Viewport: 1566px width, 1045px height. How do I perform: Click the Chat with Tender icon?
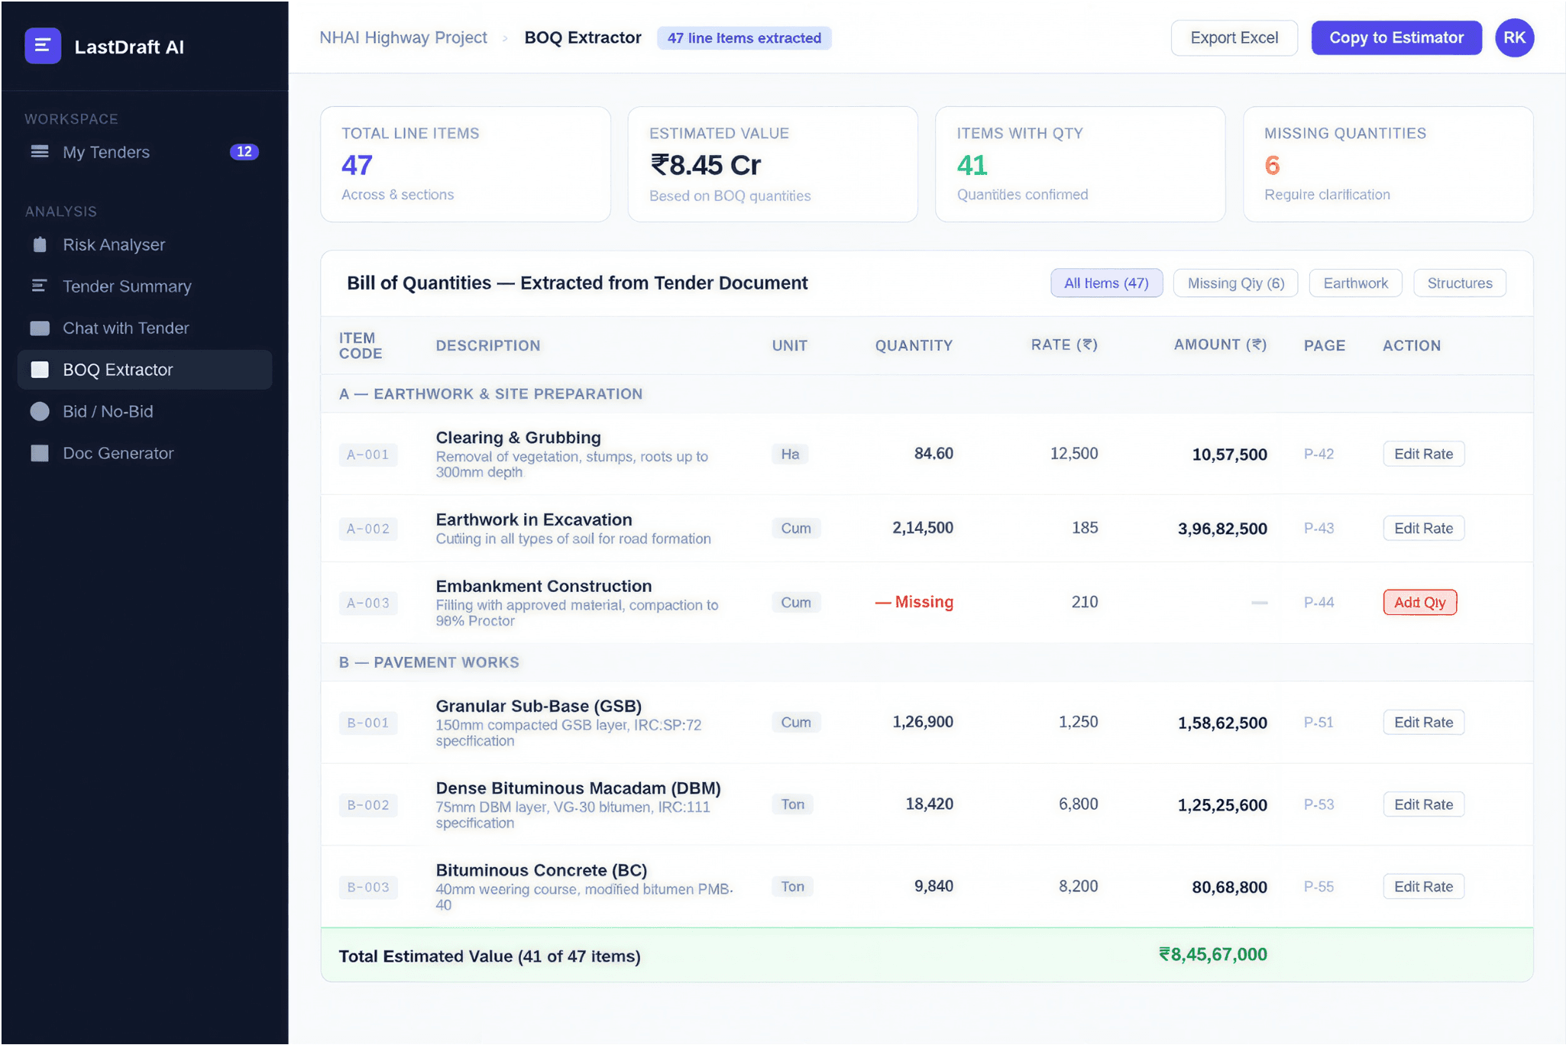click(40, 328)
